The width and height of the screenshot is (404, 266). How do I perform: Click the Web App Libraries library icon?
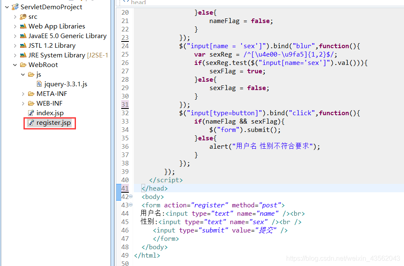[23, 26]
